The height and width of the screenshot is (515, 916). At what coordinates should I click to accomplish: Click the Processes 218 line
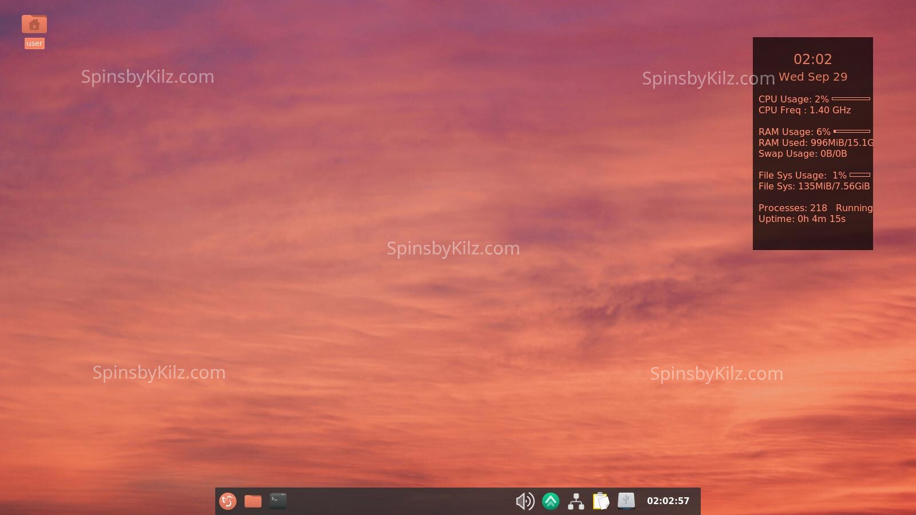point(793,208)
